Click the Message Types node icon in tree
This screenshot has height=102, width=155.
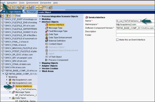click(x=13, y=92)
